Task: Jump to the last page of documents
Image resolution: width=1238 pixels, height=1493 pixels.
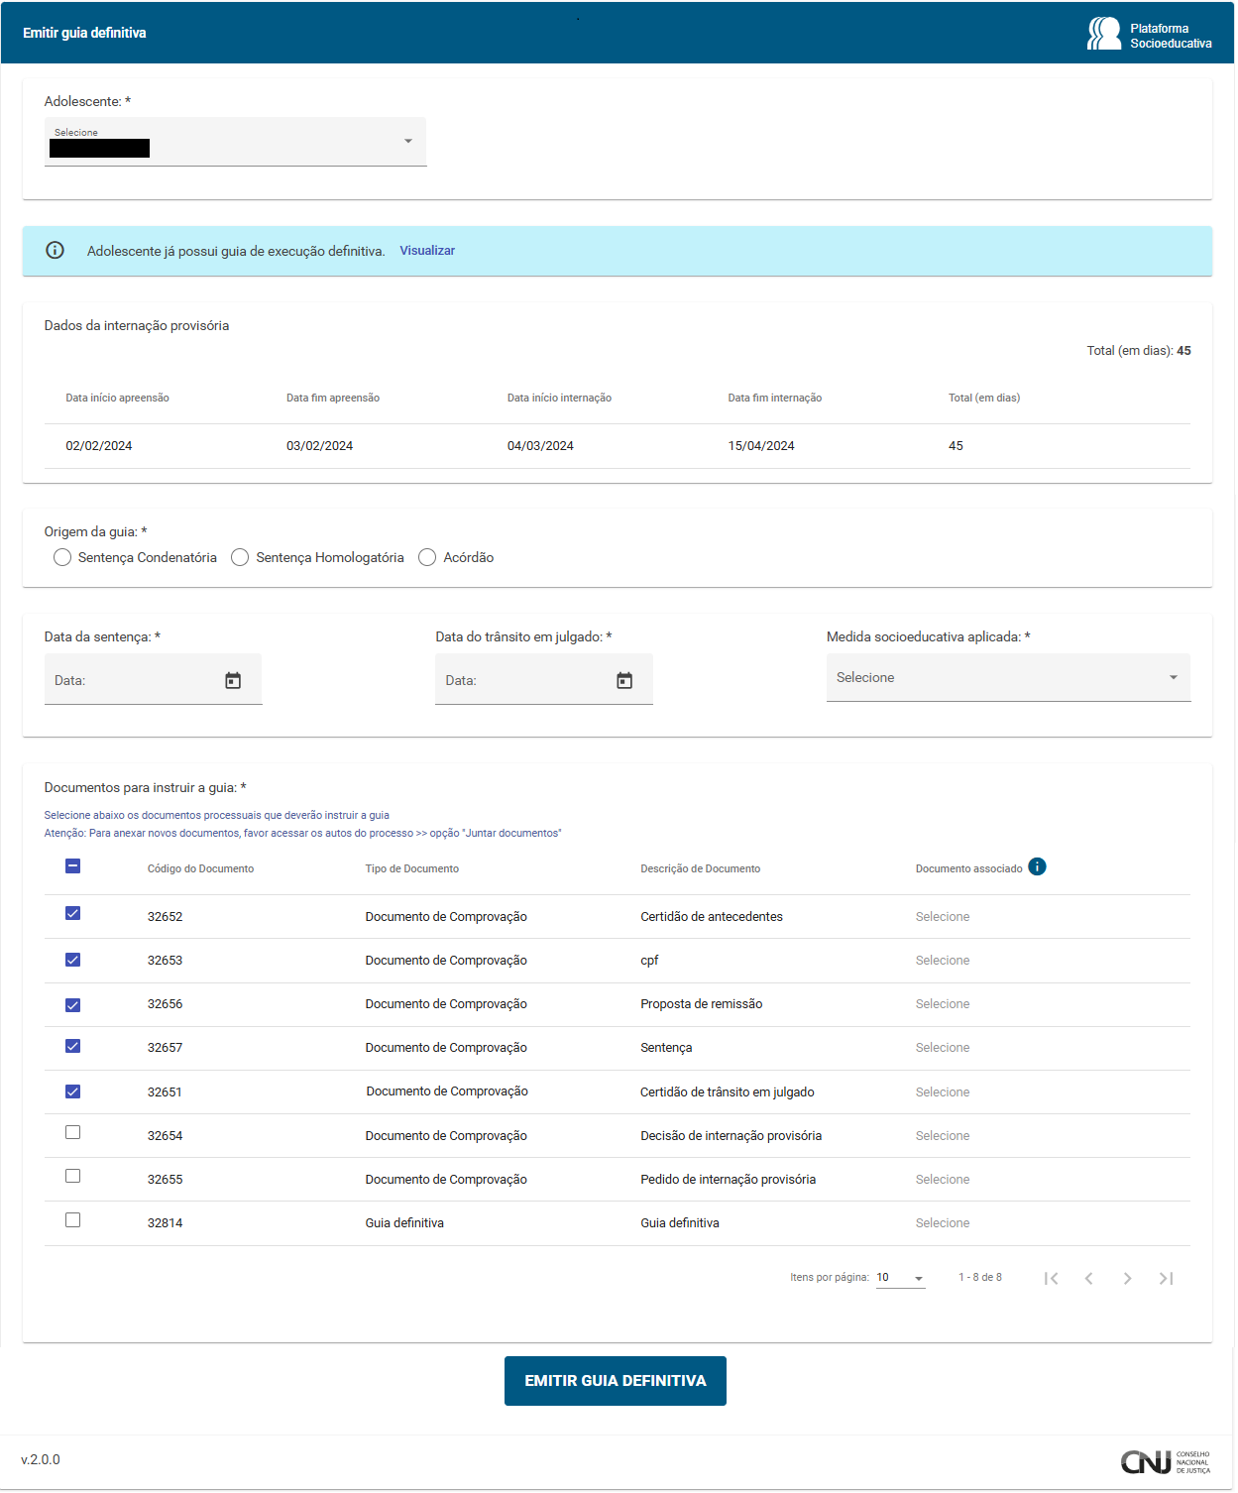Action: (1166, 1279)
